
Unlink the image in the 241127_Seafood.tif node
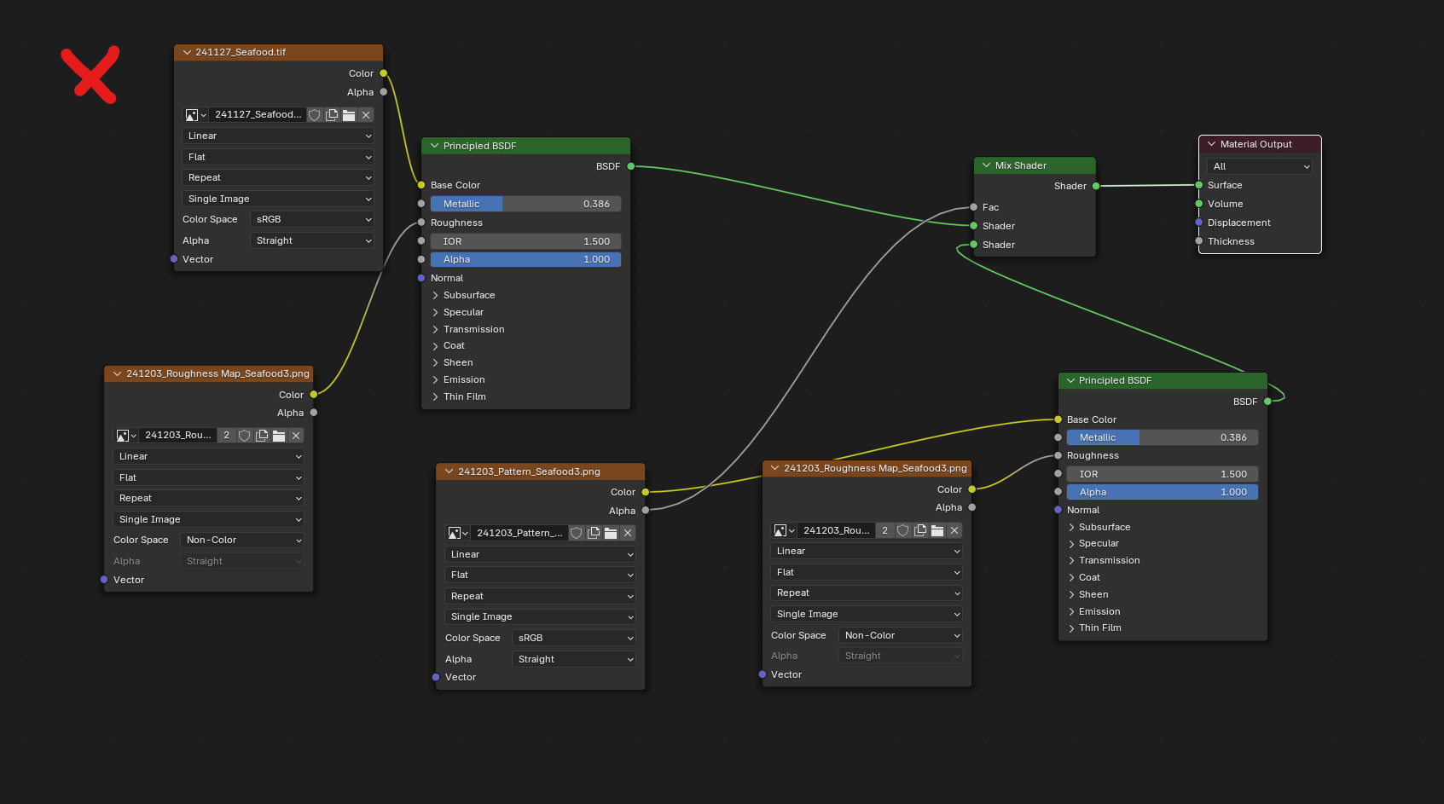(x=366, y=115)
